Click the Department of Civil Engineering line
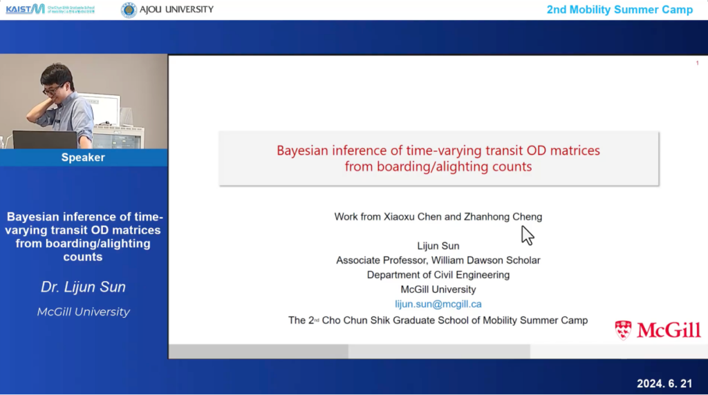The image size is (708, 395). tap(438, 275)
